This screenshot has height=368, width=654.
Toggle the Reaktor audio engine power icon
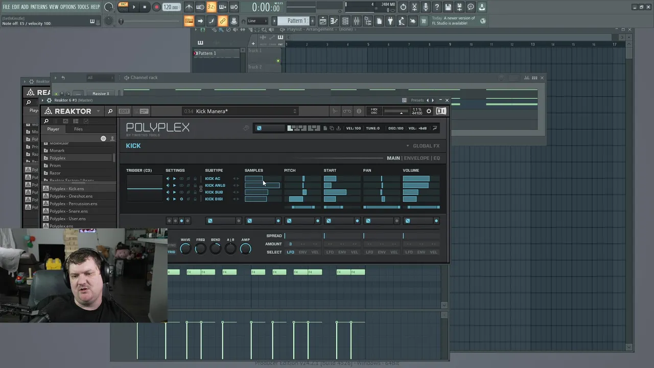[429, 111]
